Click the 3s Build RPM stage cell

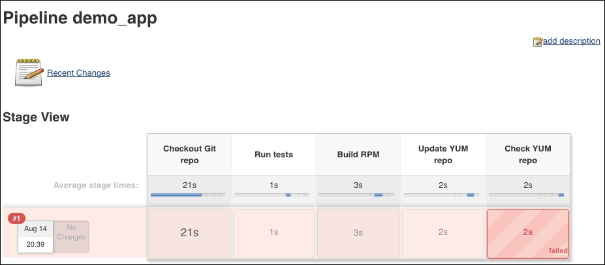point(358,234)
